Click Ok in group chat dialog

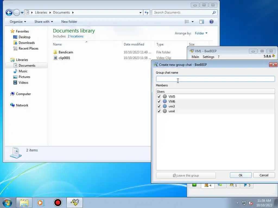(x=241, y=175)
